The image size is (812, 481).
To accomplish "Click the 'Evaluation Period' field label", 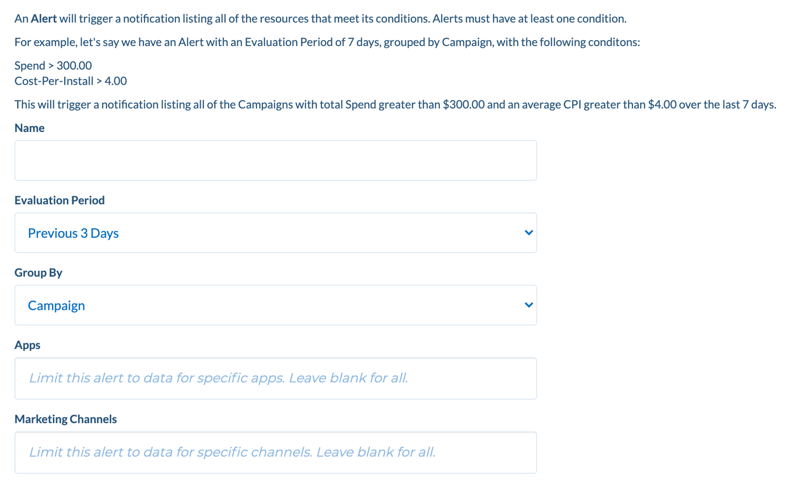I will [x=59, y=200].
